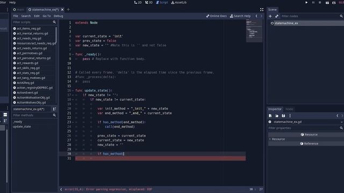Open act_stats_req.gd script

[28, 73]
